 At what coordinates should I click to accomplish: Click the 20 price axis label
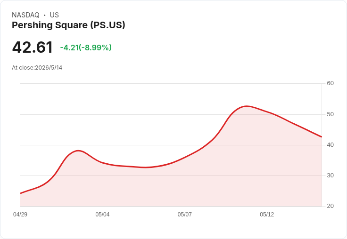(330, 206)
